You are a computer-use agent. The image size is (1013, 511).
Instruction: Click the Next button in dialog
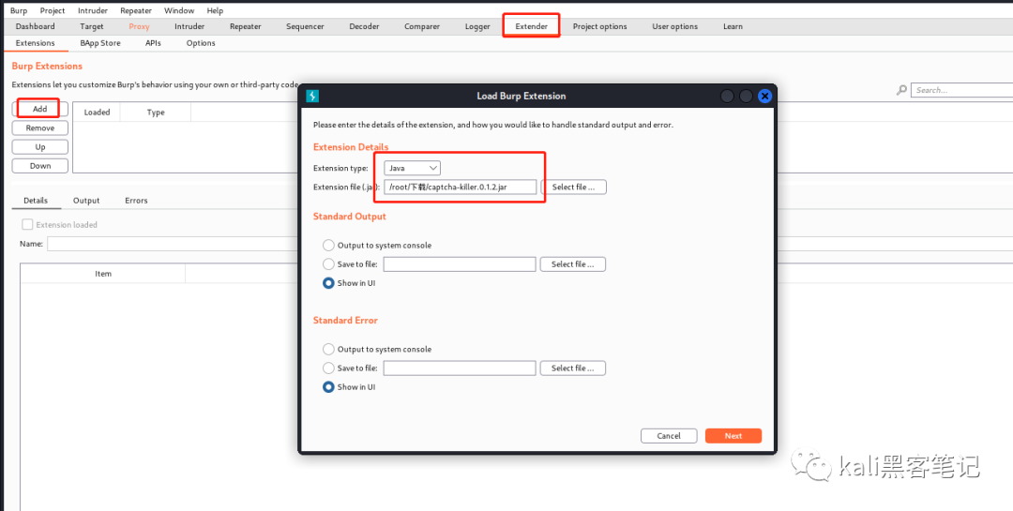point(733,436)
